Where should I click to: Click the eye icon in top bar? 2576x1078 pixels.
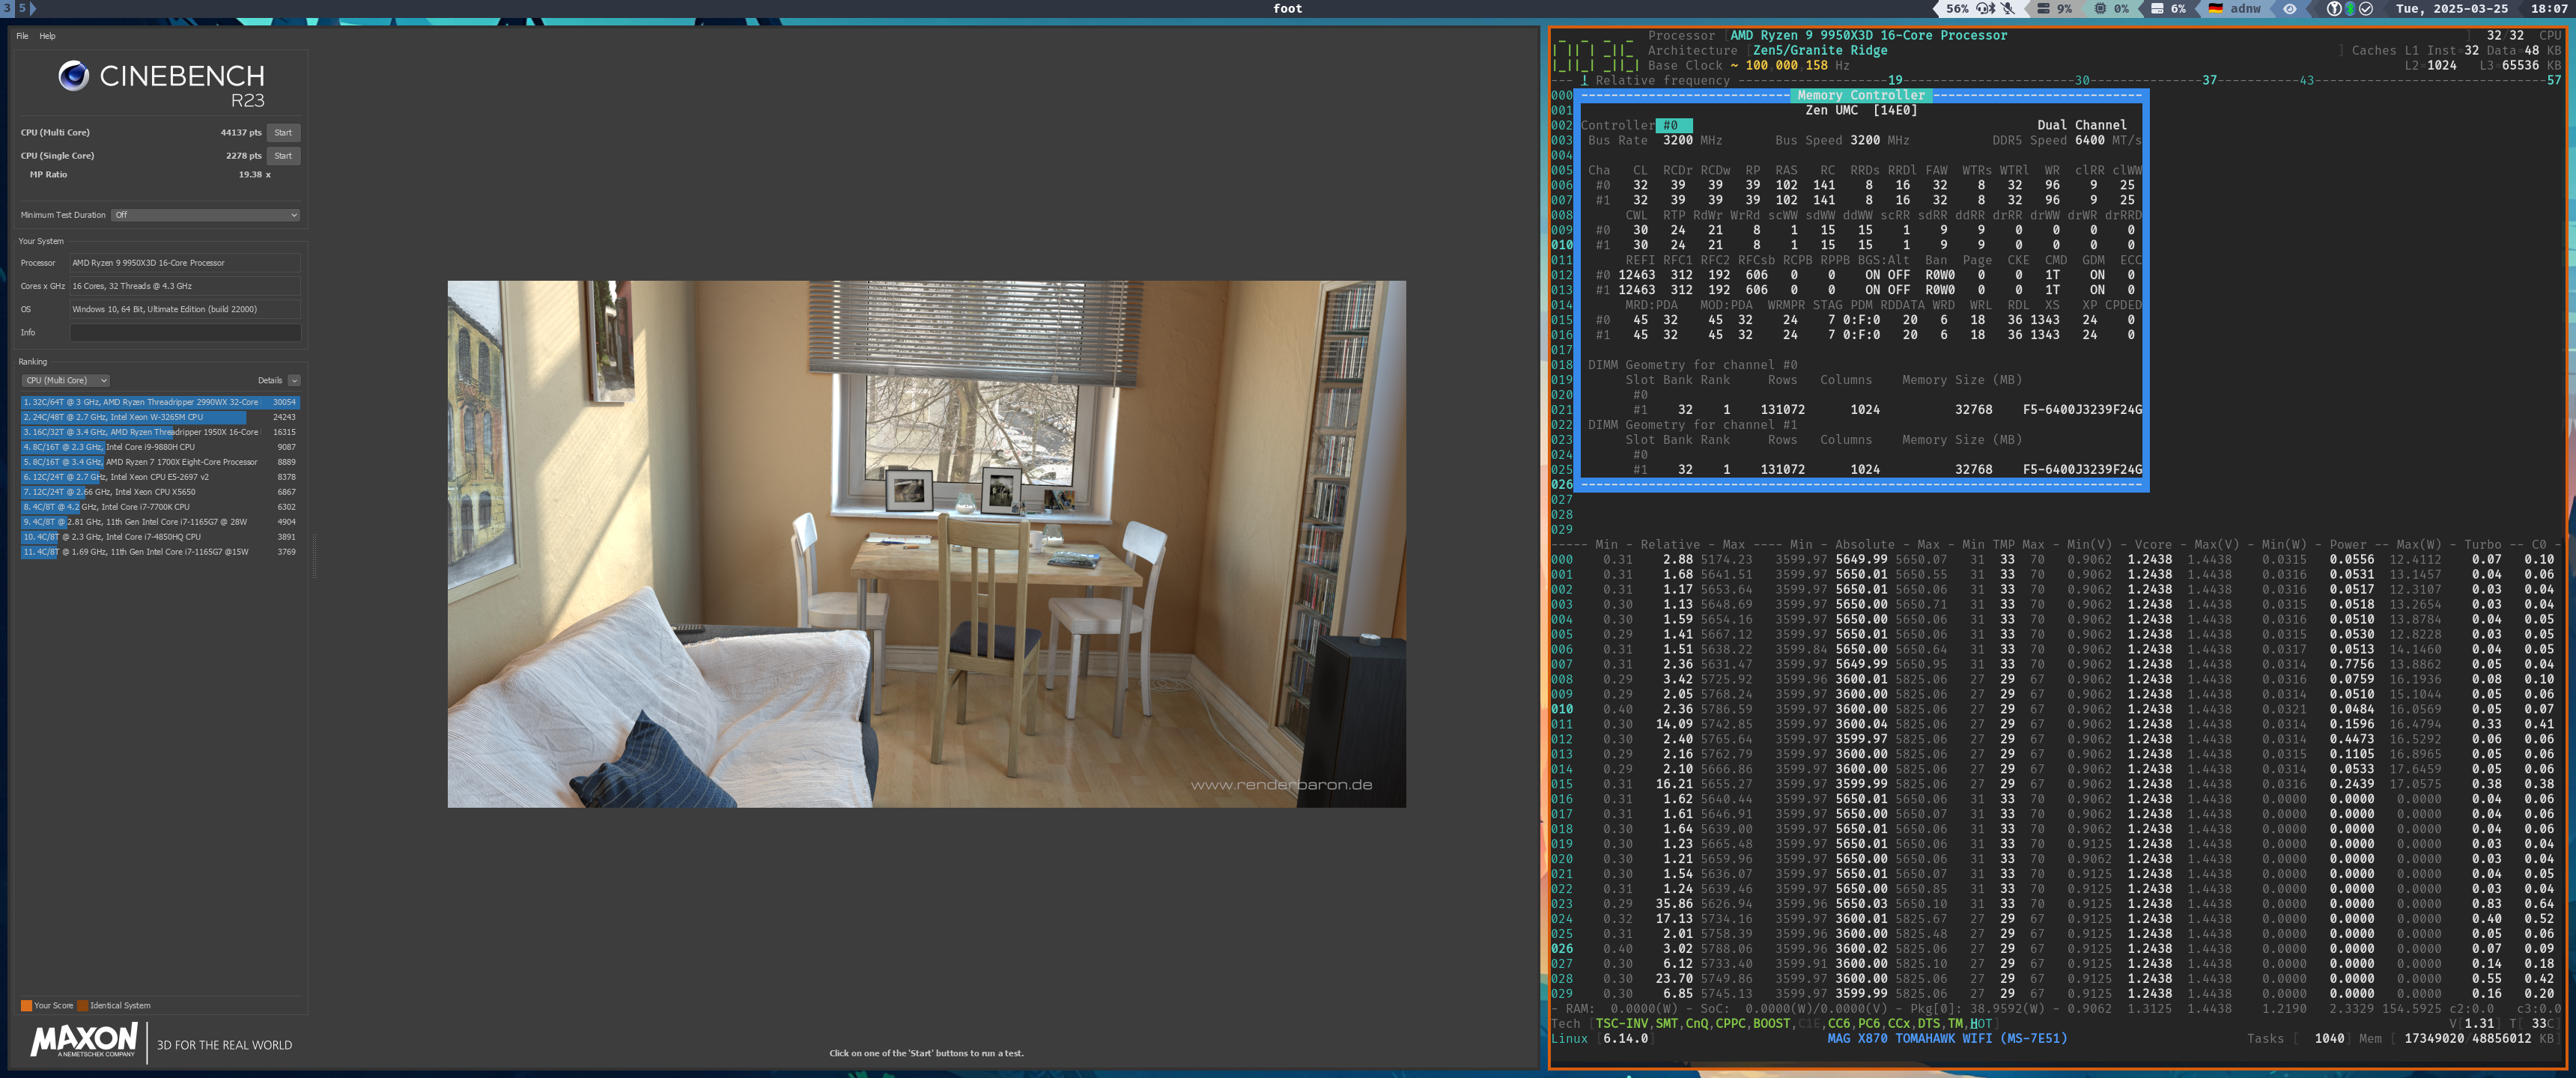(x=2290, y=8)
